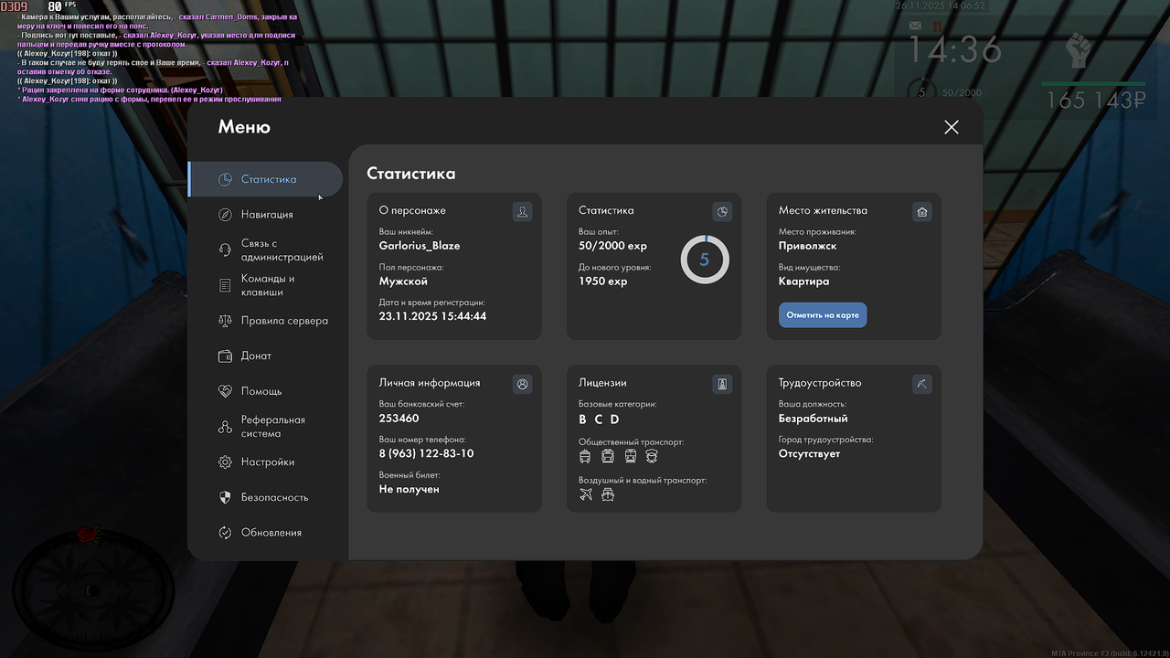Viewport: 1170px width, 658px height.
Task: Click the third public transport license icon
Action: (x=630, y=455)
